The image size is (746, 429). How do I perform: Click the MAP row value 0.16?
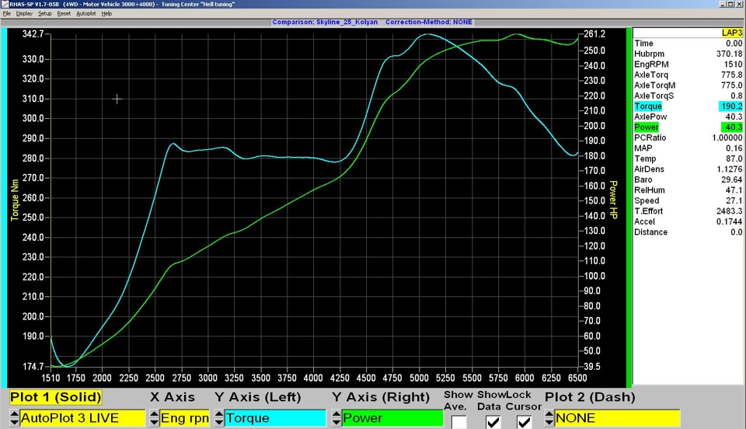coord(734,148)
